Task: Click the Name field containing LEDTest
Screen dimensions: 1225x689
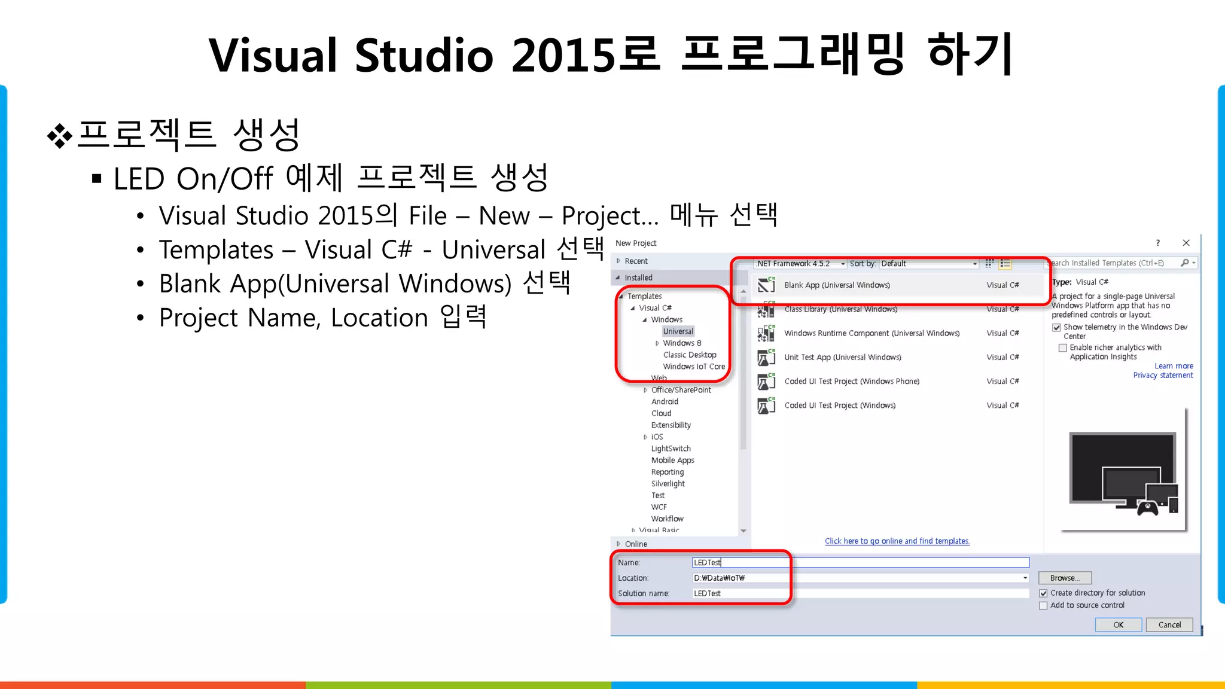Action: (x=860, y=563)
